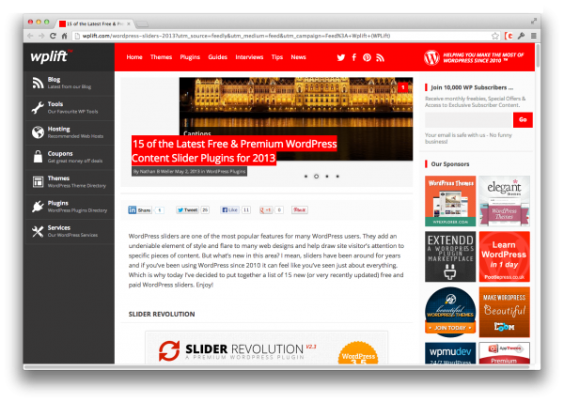Open the Facebook icon in the header
The image size is (564, 402).
354,57
